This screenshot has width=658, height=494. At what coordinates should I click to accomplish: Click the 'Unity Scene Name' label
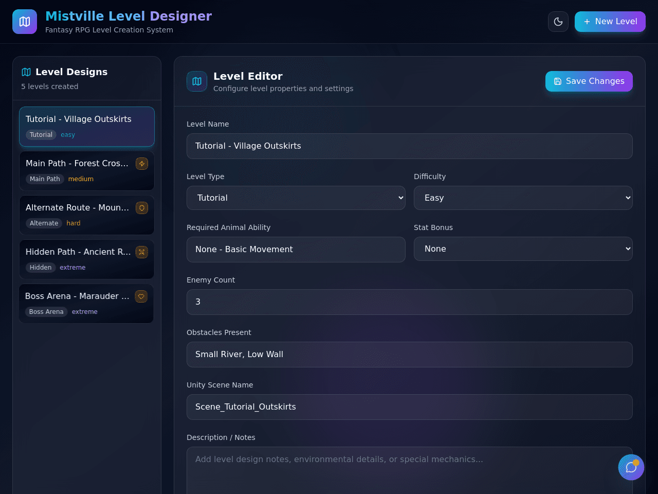tap(220, 385)
